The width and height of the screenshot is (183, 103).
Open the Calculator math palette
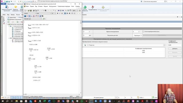25,16
